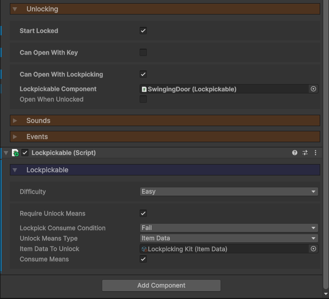Click the SwingingDoor reference script icon
329x299 pixels.
(x=144, y=89)
